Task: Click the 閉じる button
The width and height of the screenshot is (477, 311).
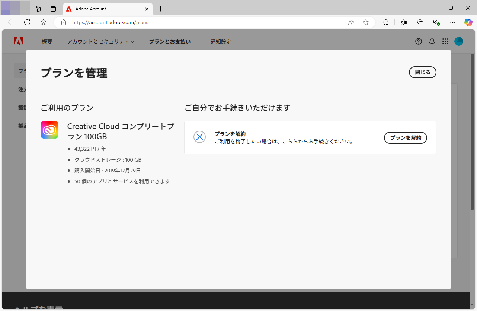Action: pyautogui.click(x=423, y=72)
